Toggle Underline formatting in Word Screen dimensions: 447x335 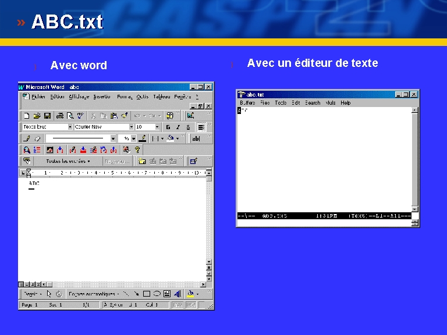coord(188,127)
